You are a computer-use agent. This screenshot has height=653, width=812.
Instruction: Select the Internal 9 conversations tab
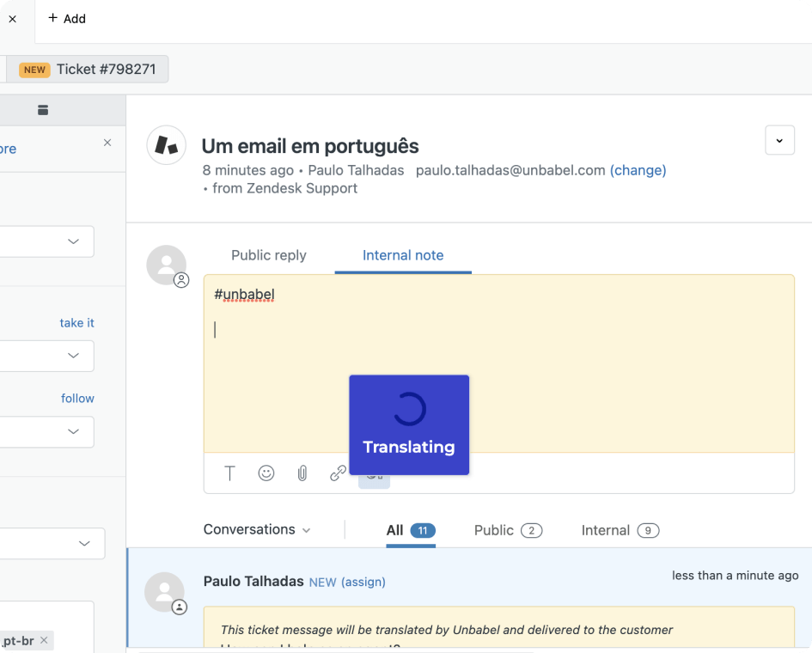pyautogui.click(x=620, y=531)
